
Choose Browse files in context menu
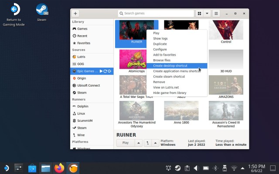pyautogui.click(x=177, y=60)
